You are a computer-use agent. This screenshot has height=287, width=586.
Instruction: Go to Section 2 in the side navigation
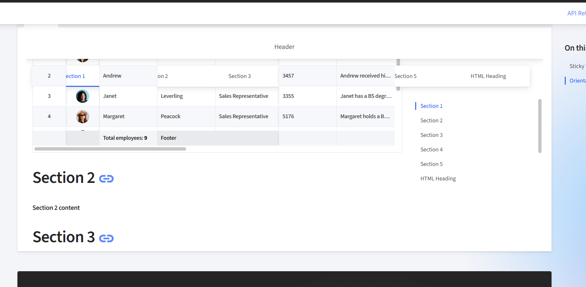coord(432,121)
